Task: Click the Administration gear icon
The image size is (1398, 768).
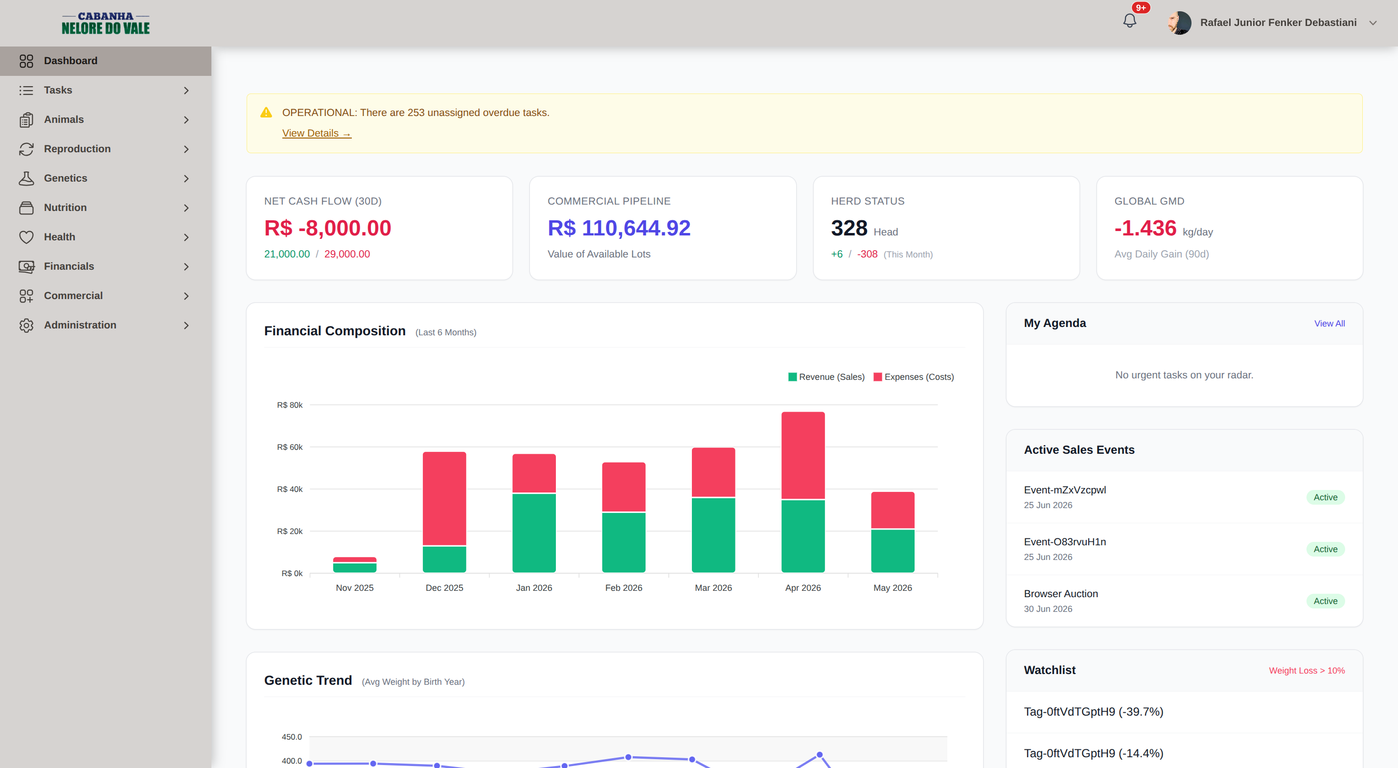Action: (x=26, y=325)
